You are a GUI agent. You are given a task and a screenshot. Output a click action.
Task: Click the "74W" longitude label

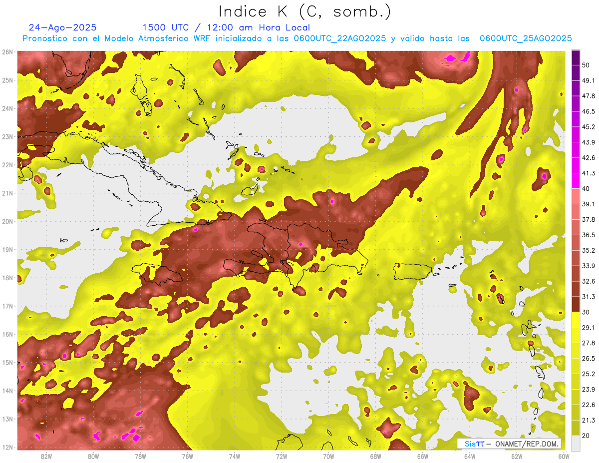pyautogui.click(x=234, y=457)
